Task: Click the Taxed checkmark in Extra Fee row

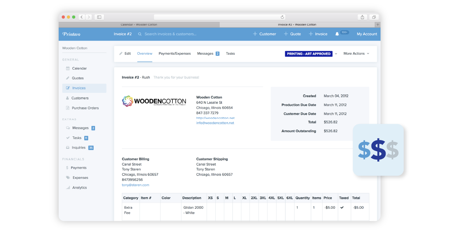Action: (x=342, y=207)
